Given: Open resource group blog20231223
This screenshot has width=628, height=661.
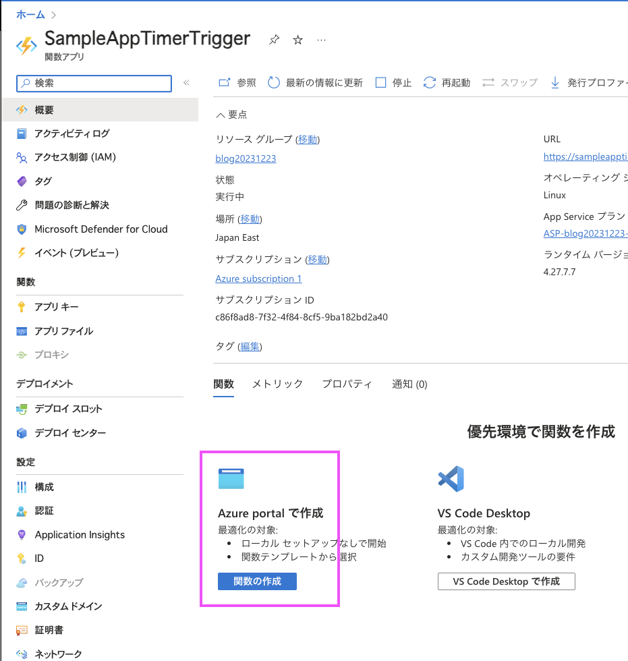Looking at the screenshot, I should tap(246, 159).
